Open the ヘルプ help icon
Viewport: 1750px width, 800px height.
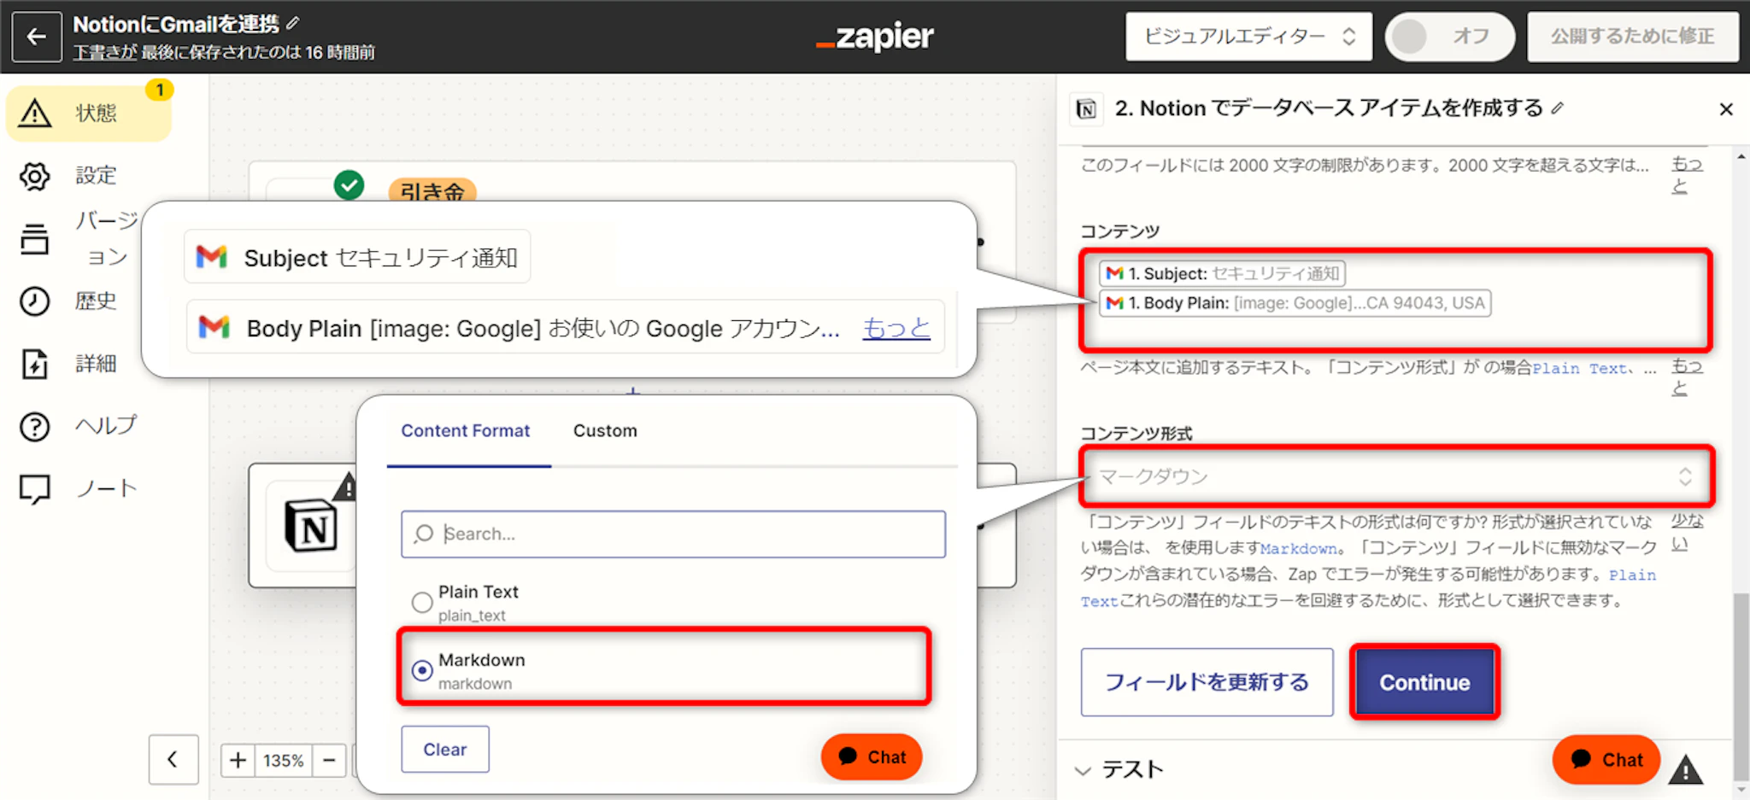coord(35,426)
